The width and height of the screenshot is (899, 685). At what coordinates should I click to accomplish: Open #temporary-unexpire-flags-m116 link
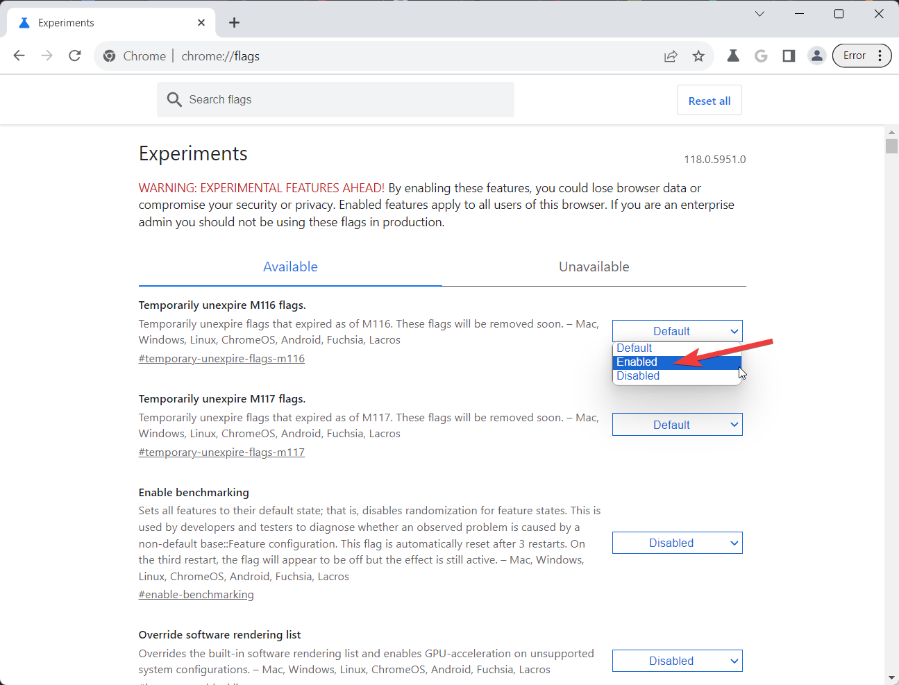click(221, 359)
